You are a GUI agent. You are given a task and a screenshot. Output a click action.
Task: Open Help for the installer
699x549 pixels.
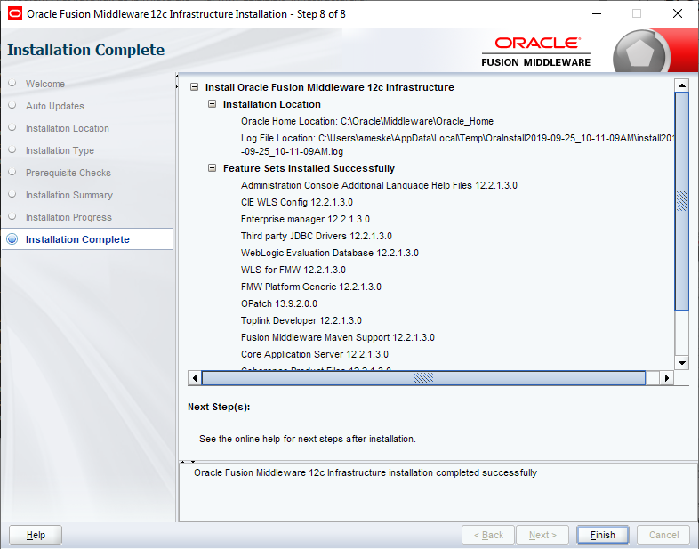coord(36,535)
